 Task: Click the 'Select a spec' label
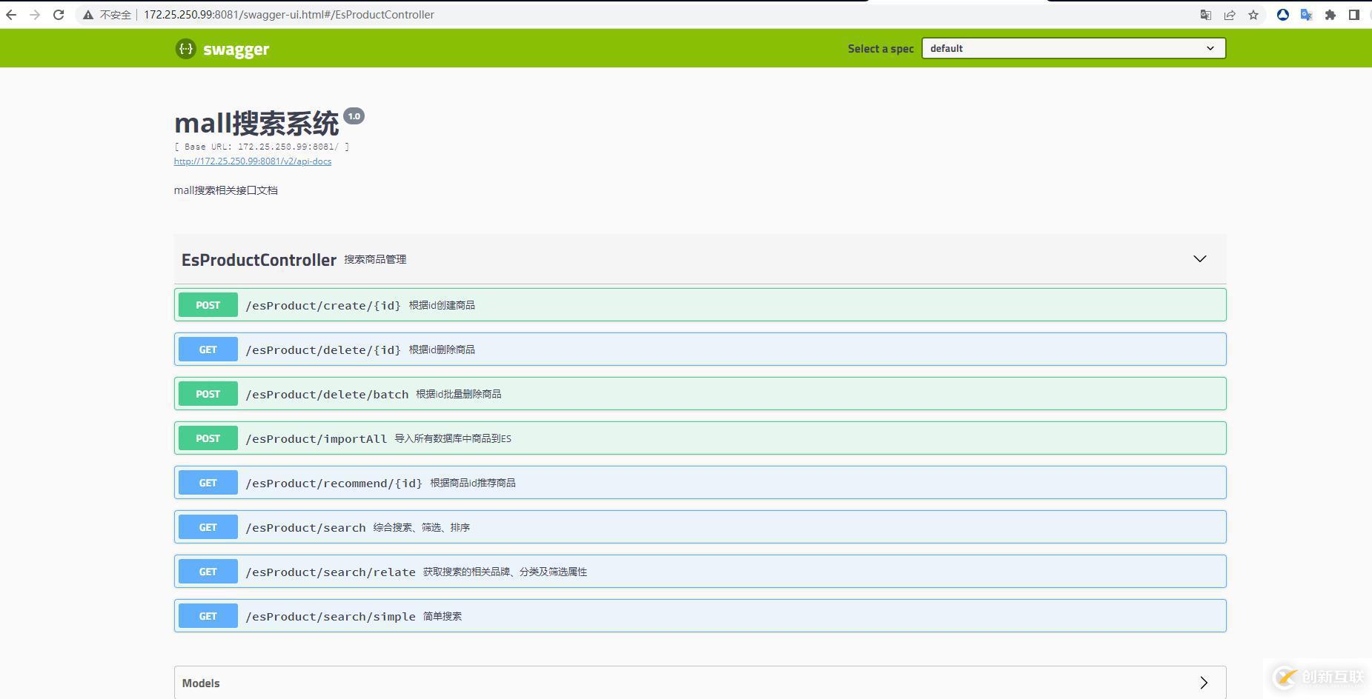tap(881, 49)
